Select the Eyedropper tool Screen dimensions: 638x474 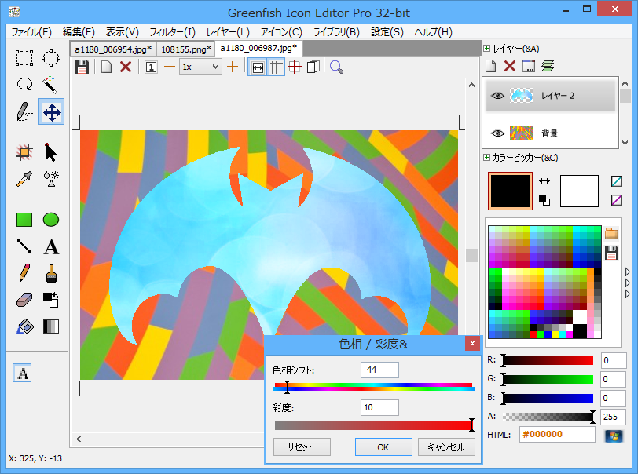(24, 178)
